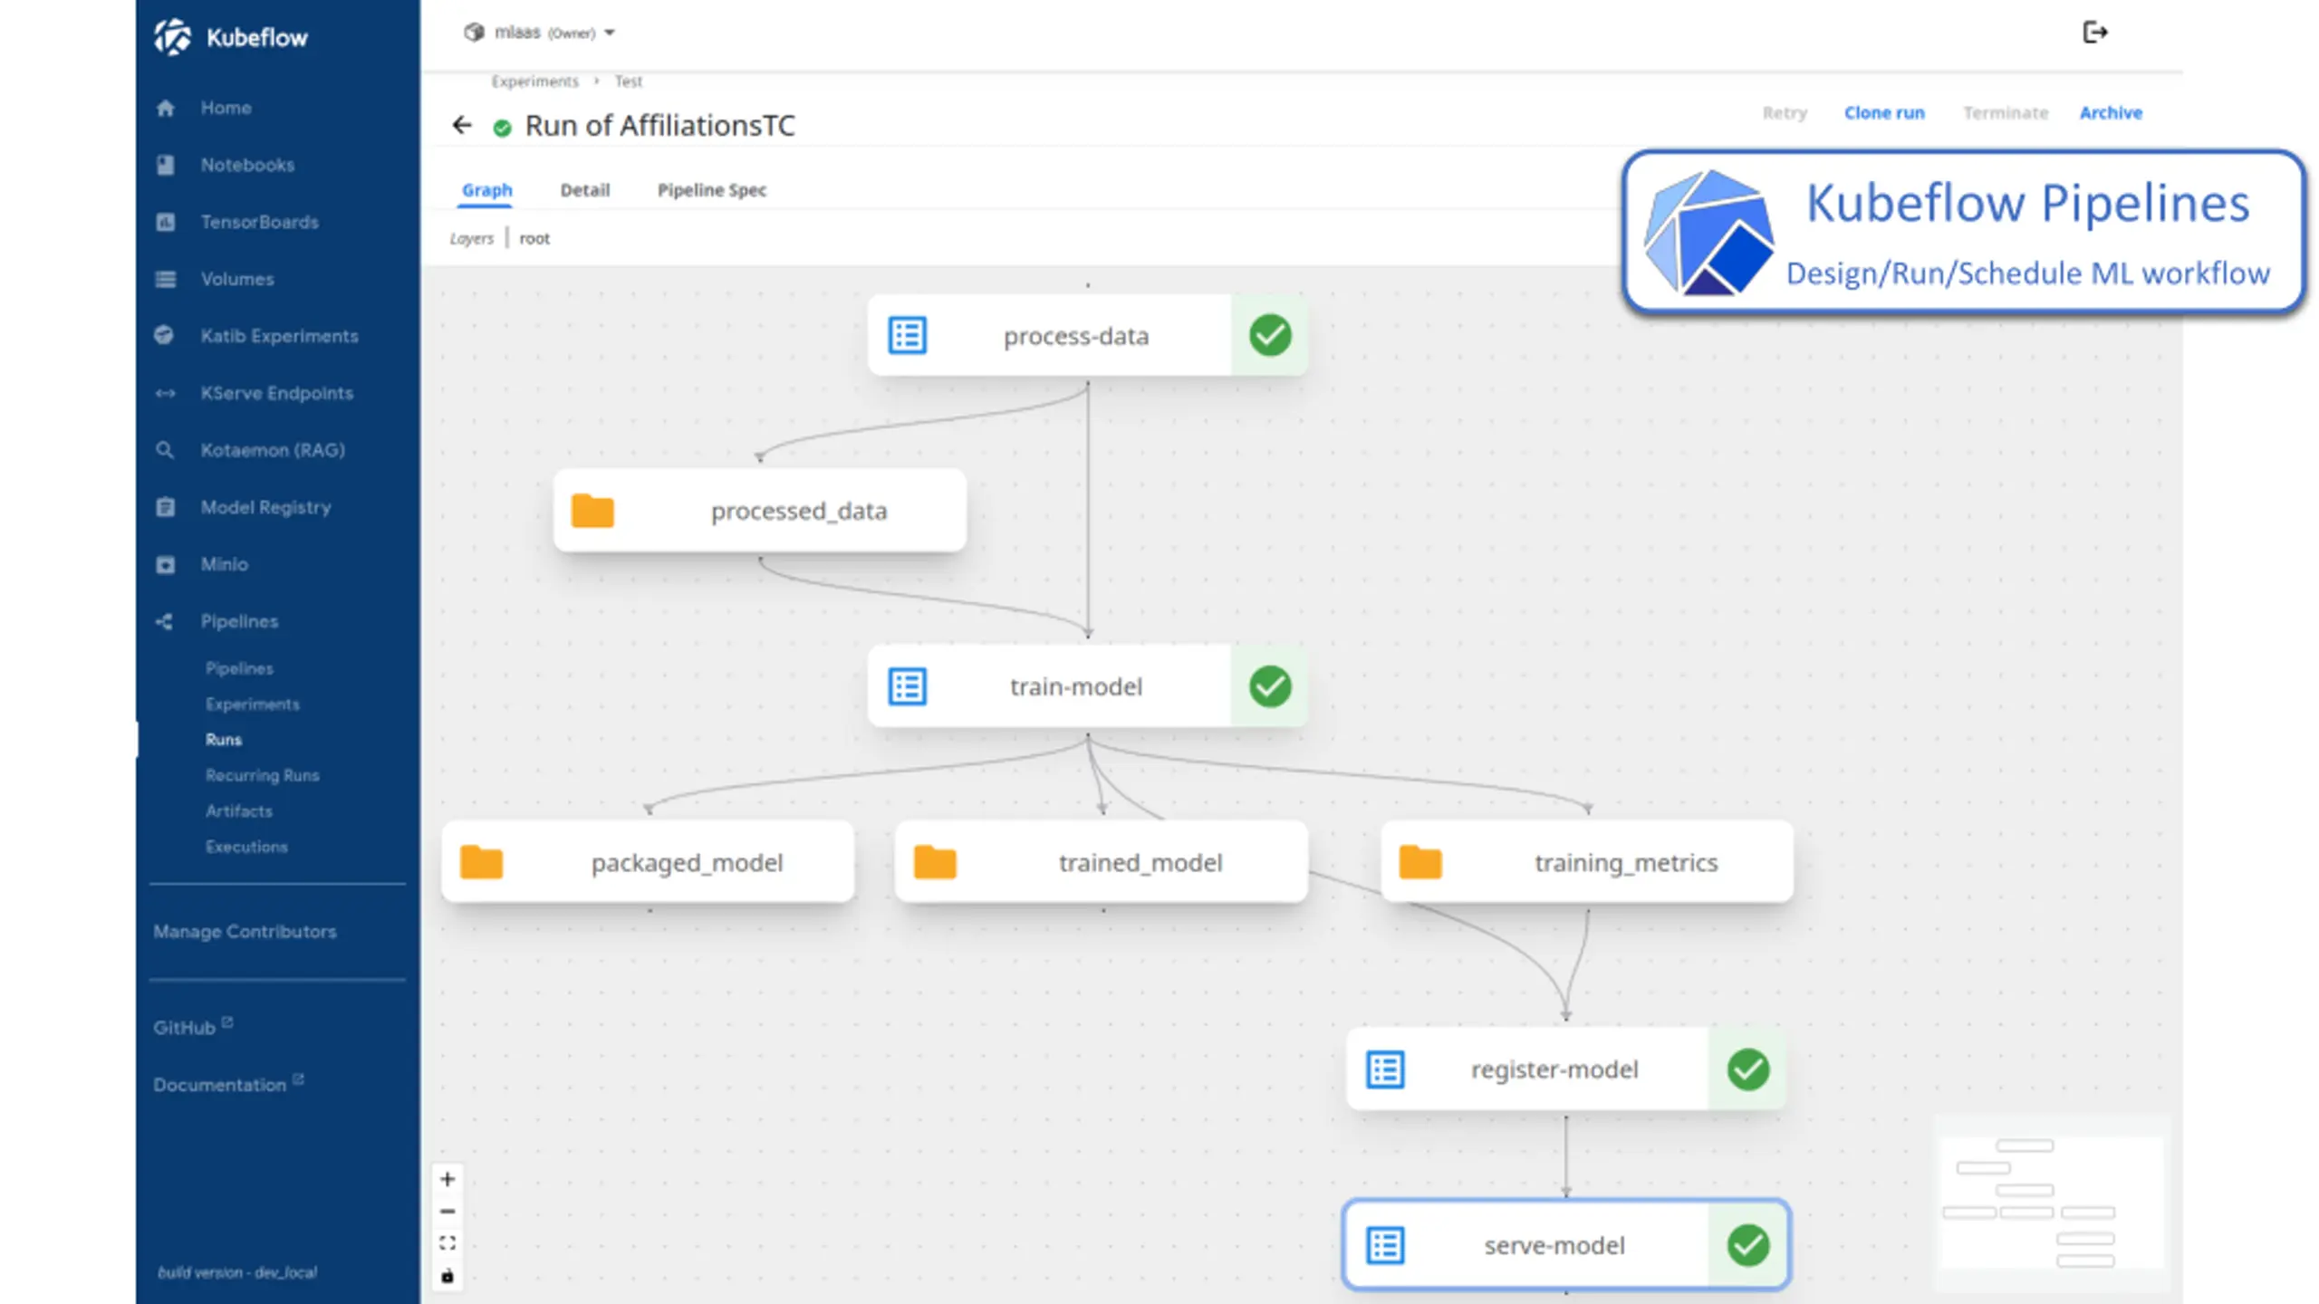Click the trained_model folder icon
The width and height of the screenshot is (2319, 1304).
click(x=935, y=862)
